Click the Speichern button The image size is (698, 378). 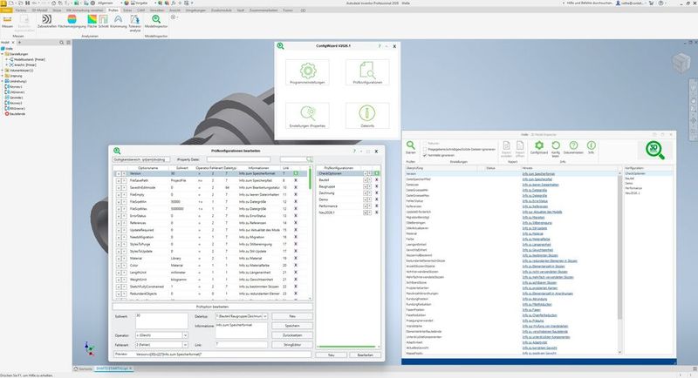(x=292, y=326)
